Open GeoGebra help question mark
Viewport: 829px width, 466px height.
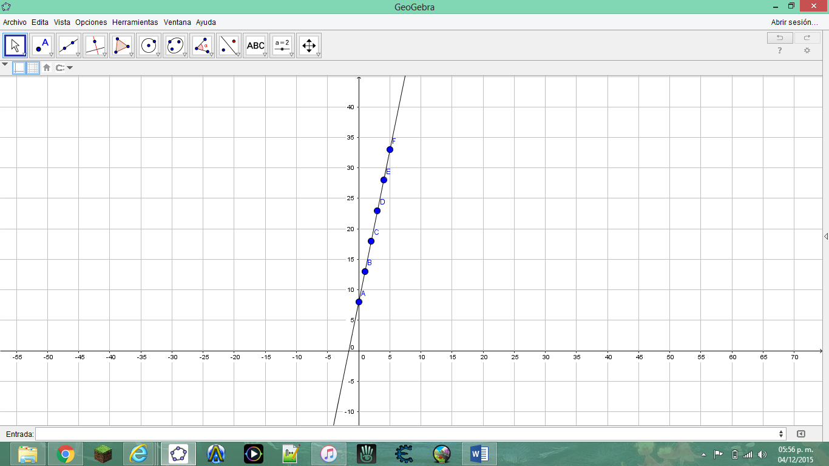point(780,51)
